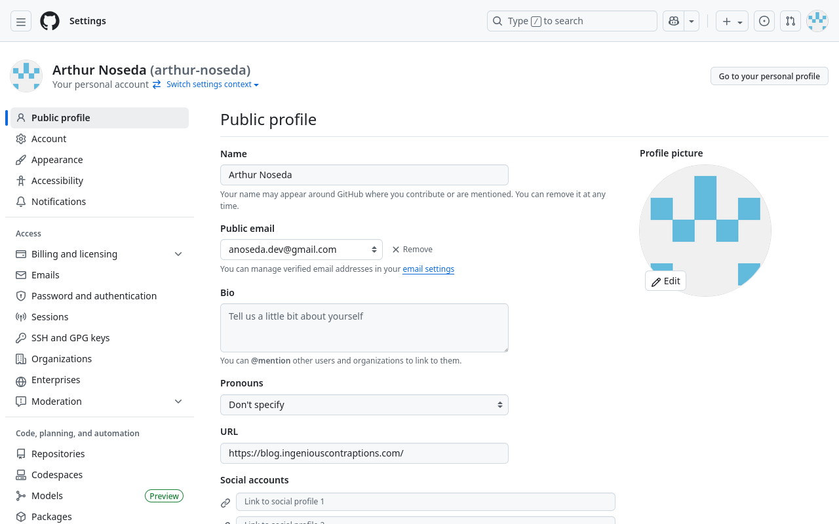Click Go to your personal profile
The width and height of the screenshot is (839, 524).
point(769,75)
